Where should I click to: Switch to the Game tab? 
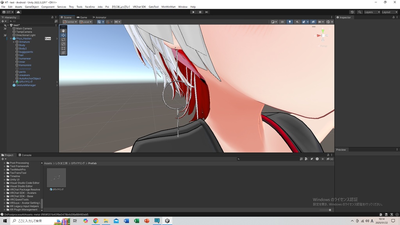(x=82, y=17)
